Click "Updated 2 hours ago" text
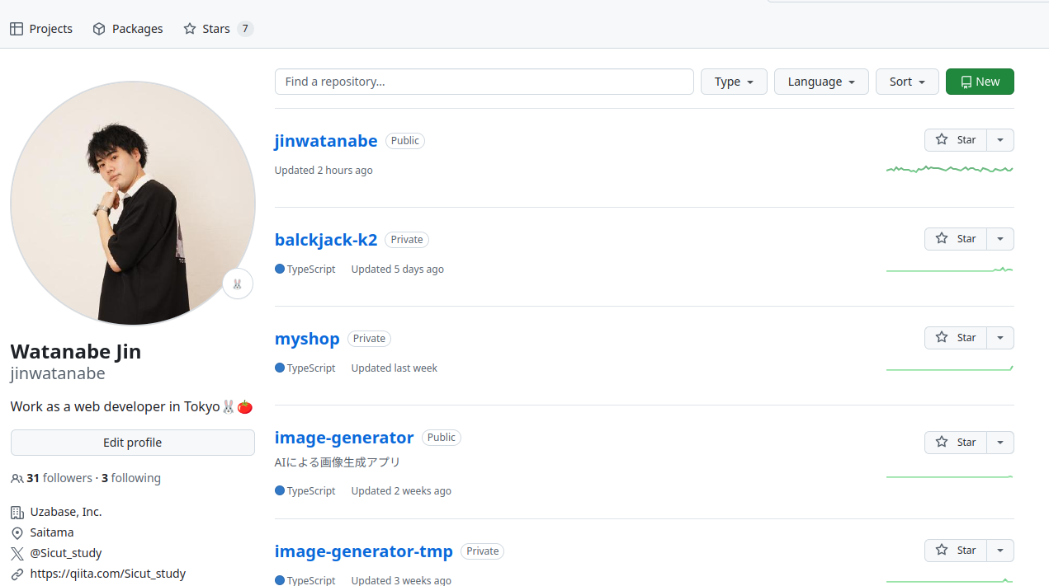This screenshot has height=586, width=1049. pos(324,171)
